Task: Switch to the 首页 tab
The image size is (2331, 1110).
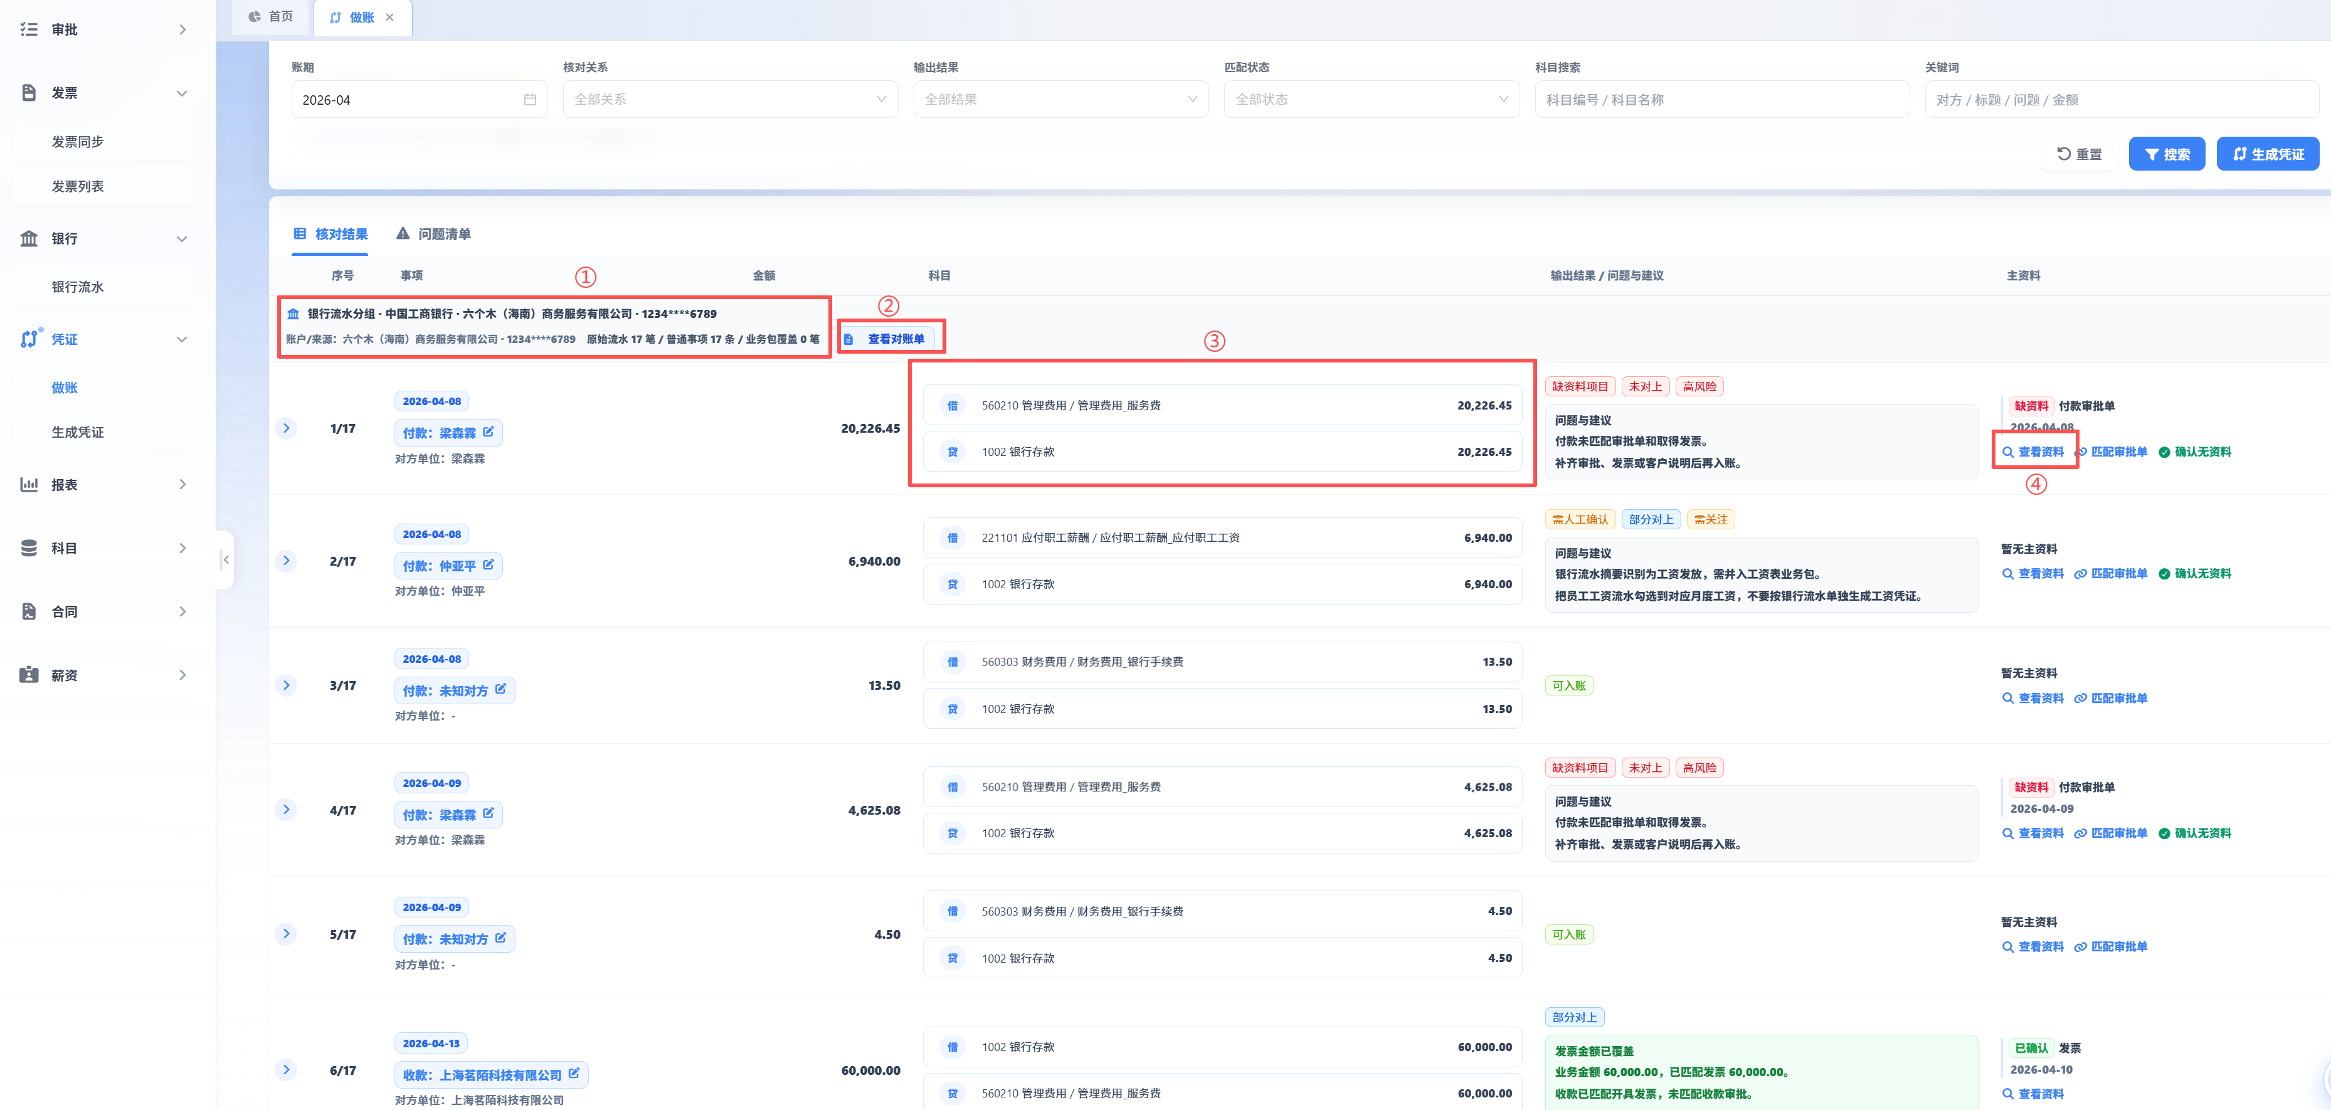Action: point(270,16)
